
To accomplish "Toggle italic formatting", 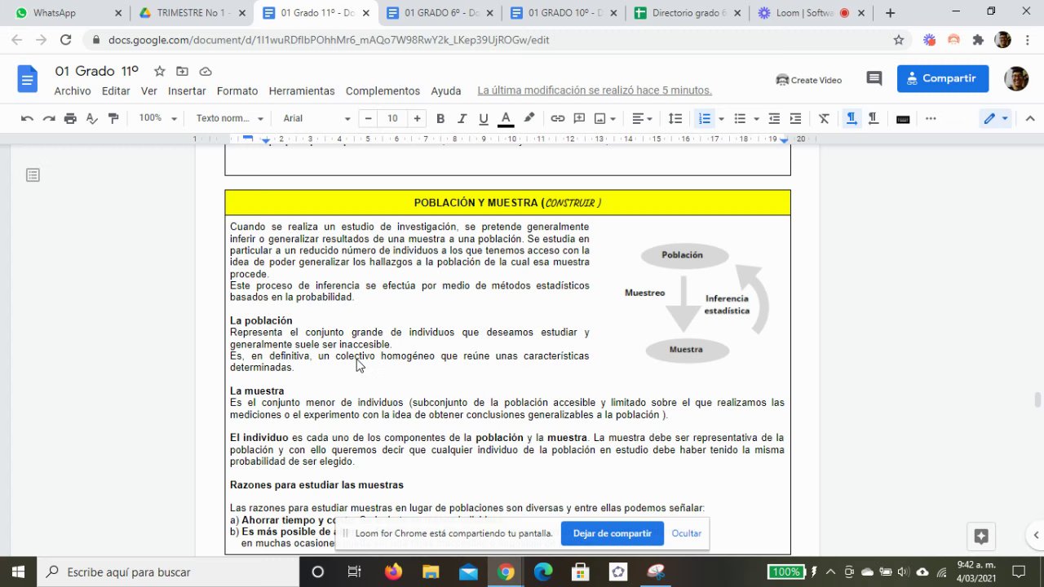I will (x=462, y=118).
